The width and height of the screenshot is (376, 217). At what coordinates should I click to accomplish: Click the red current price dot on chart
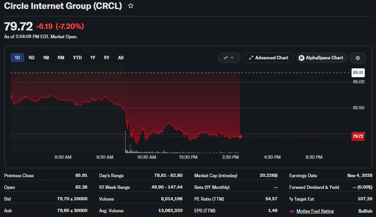point(240,137)
